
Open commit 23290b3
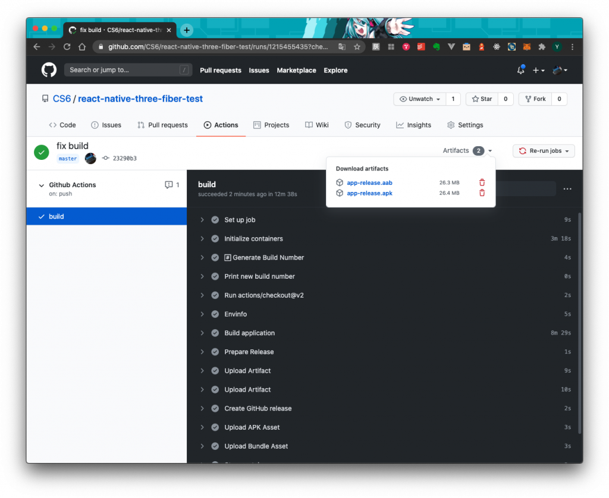coord(124,158)
